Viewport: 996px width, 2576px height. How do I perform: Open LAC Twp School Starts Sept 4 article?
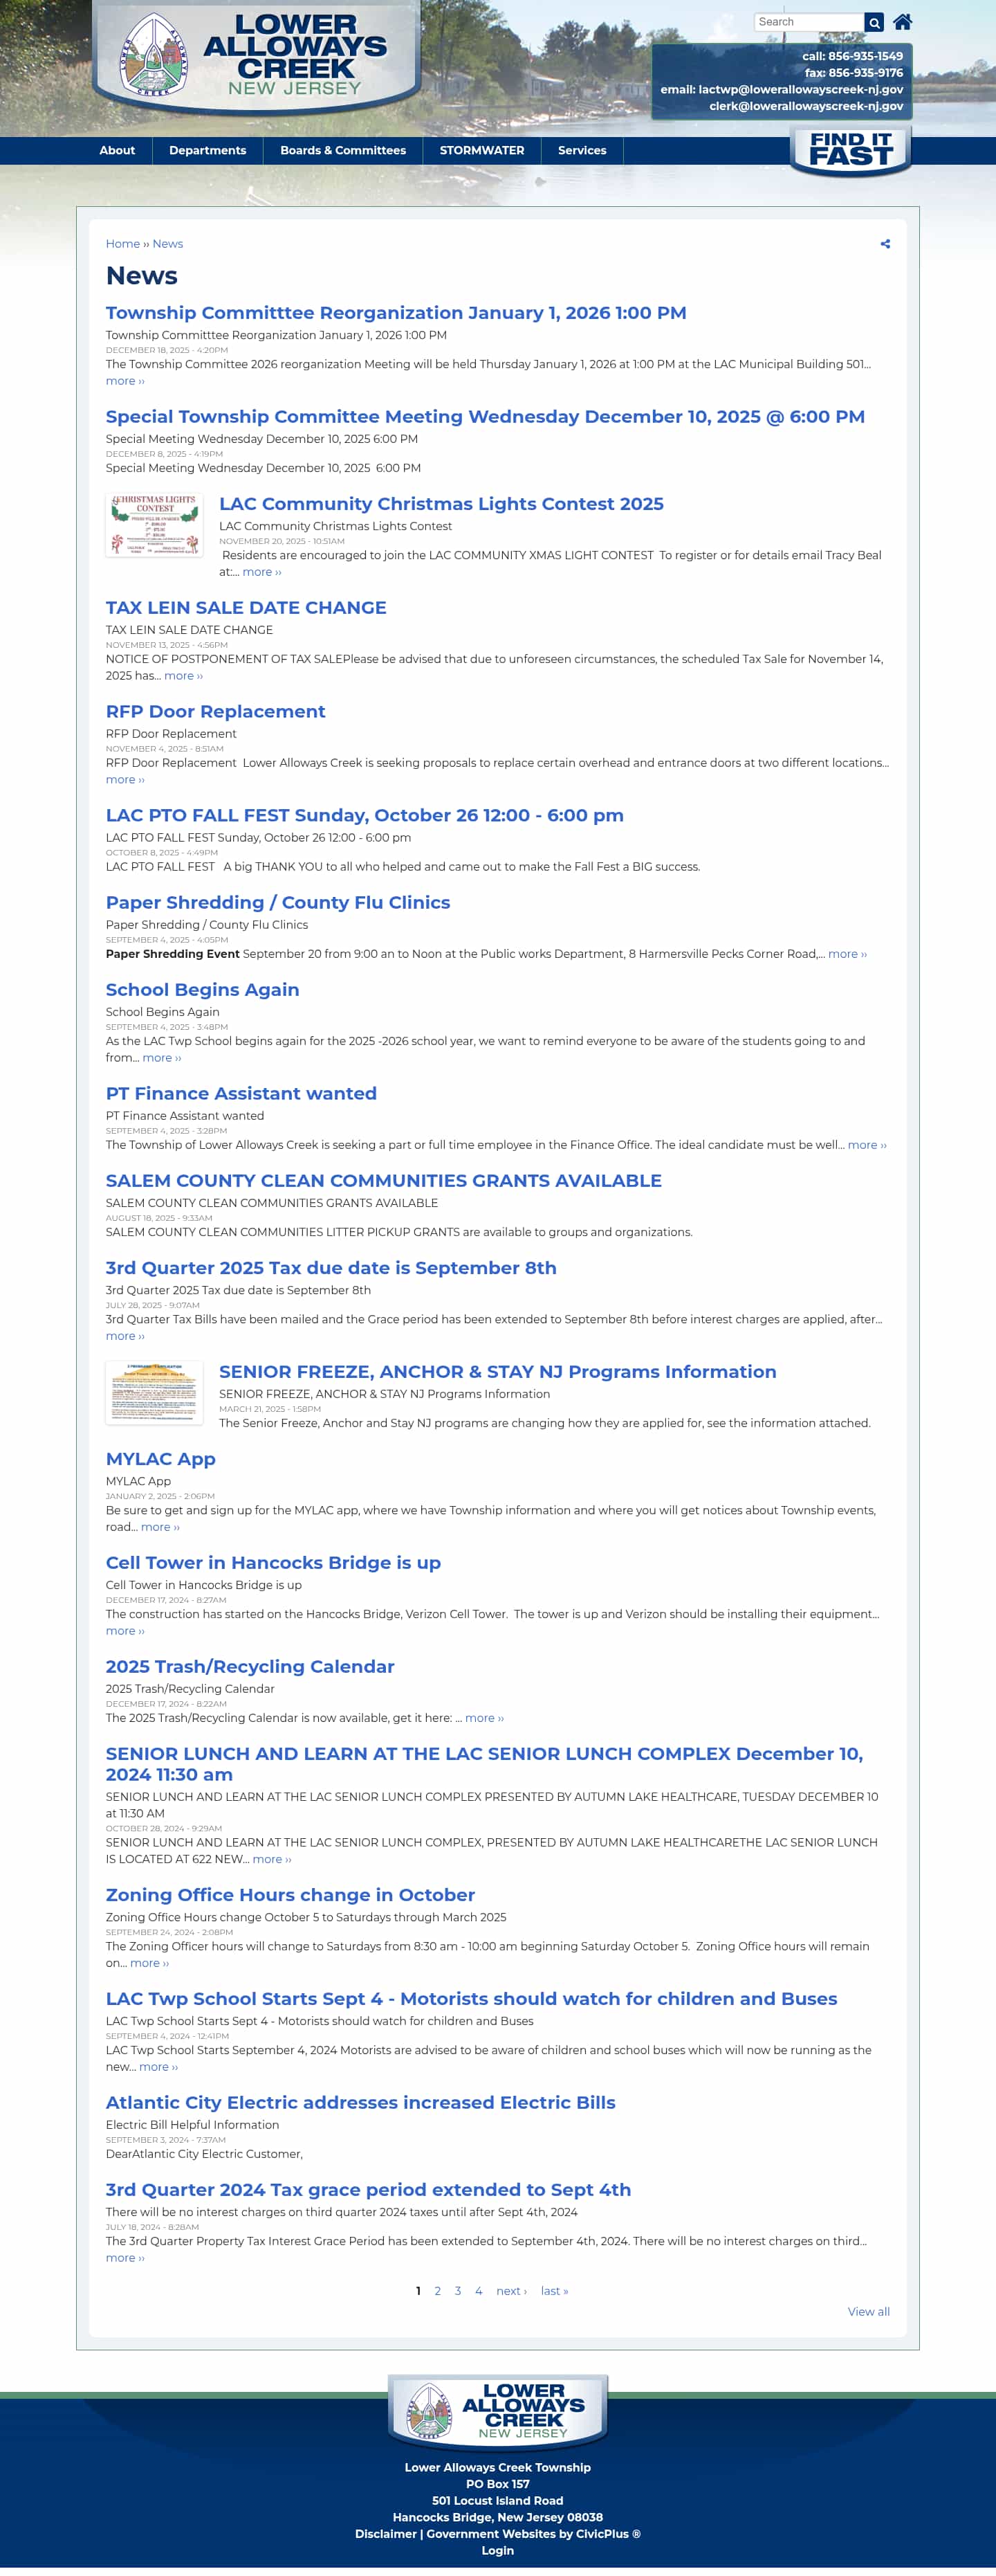pos(472,1999)
